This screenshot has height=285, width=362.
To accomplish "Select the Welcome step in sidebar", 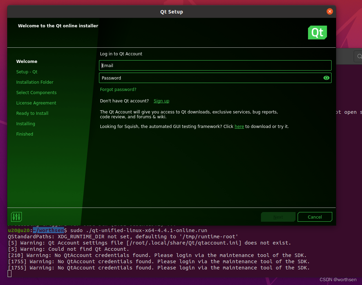I will [27, 61].
